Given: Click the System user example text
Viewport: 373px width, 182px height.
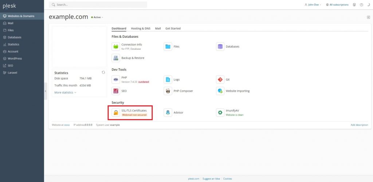Looking at the screenshot, I should click(x=108, y=125).
